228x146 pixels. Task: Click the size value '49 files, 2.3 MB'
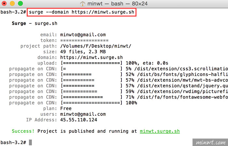point(83,52)
